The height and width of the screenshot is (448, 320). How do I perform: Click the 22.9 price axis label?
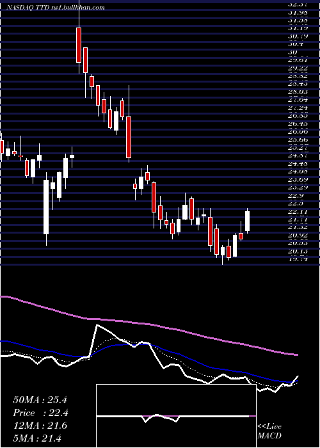coord(296,196)
